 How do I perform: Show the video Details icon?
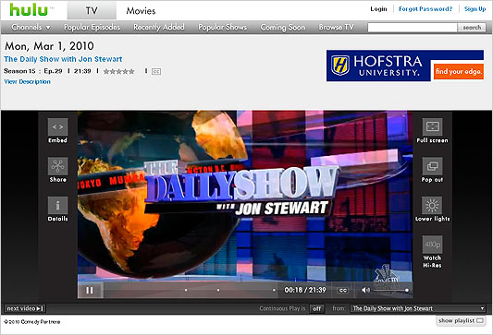57,205
